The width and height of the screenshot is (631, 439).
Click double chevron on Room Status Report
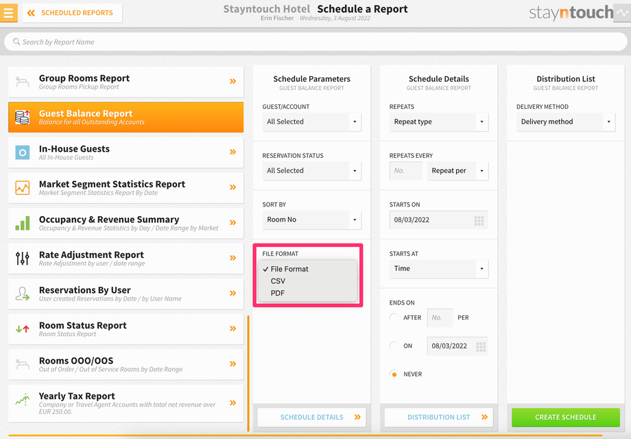click(233, 329)
